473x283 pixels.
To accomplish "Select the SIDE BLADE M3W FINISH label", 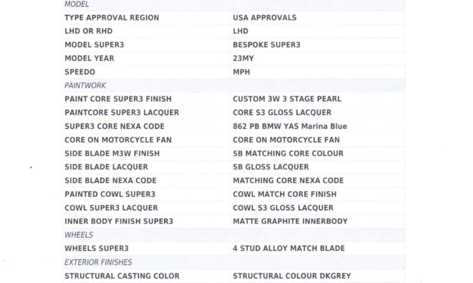I will coord(112,153).
